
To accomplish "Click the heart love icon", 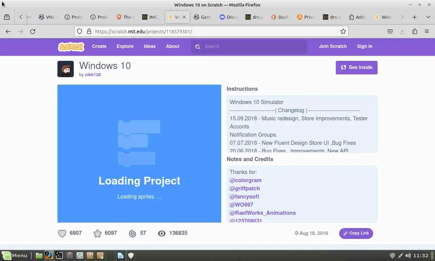I will (x=62, y=233).
